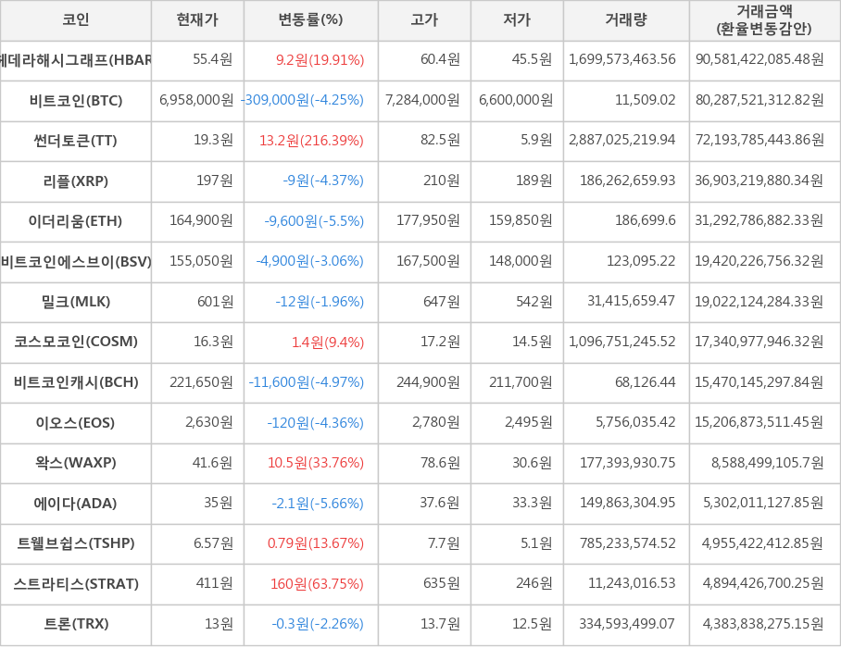Select the 밀크(MLK) coin name

tap(76, 302)
